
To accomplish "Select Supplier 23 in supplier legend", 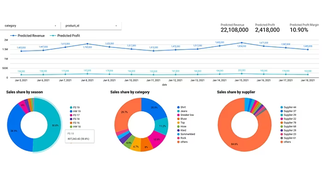I will (x=288, y=134).
